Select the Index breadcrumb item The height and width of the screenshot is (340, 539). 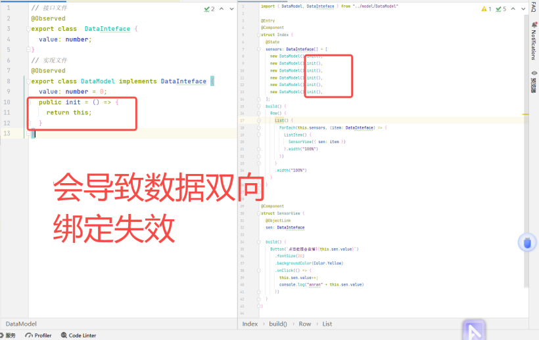(250, 324)
